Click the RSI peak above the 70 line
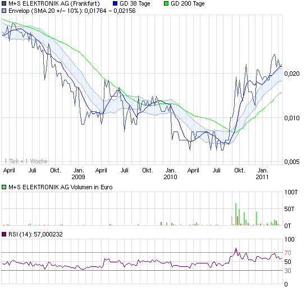Image resolution: width=306 pixels, height=296 pixels. point(236,250)
